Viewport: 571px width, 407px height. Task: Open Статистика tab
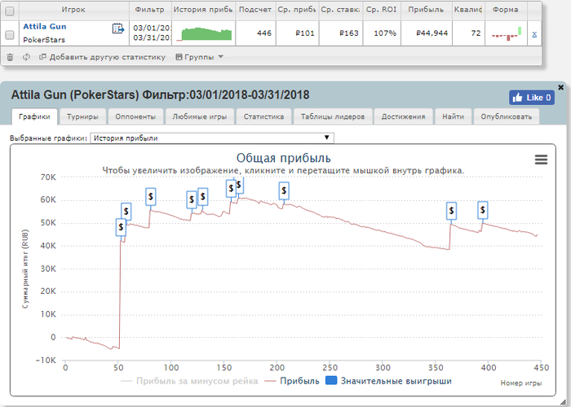pos(263,116)
